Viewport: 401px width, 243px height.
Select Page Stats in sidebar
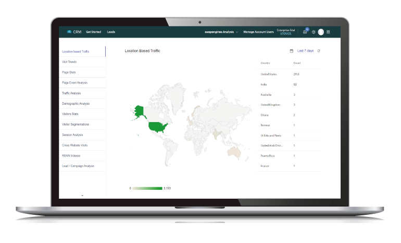coord(82,72)
